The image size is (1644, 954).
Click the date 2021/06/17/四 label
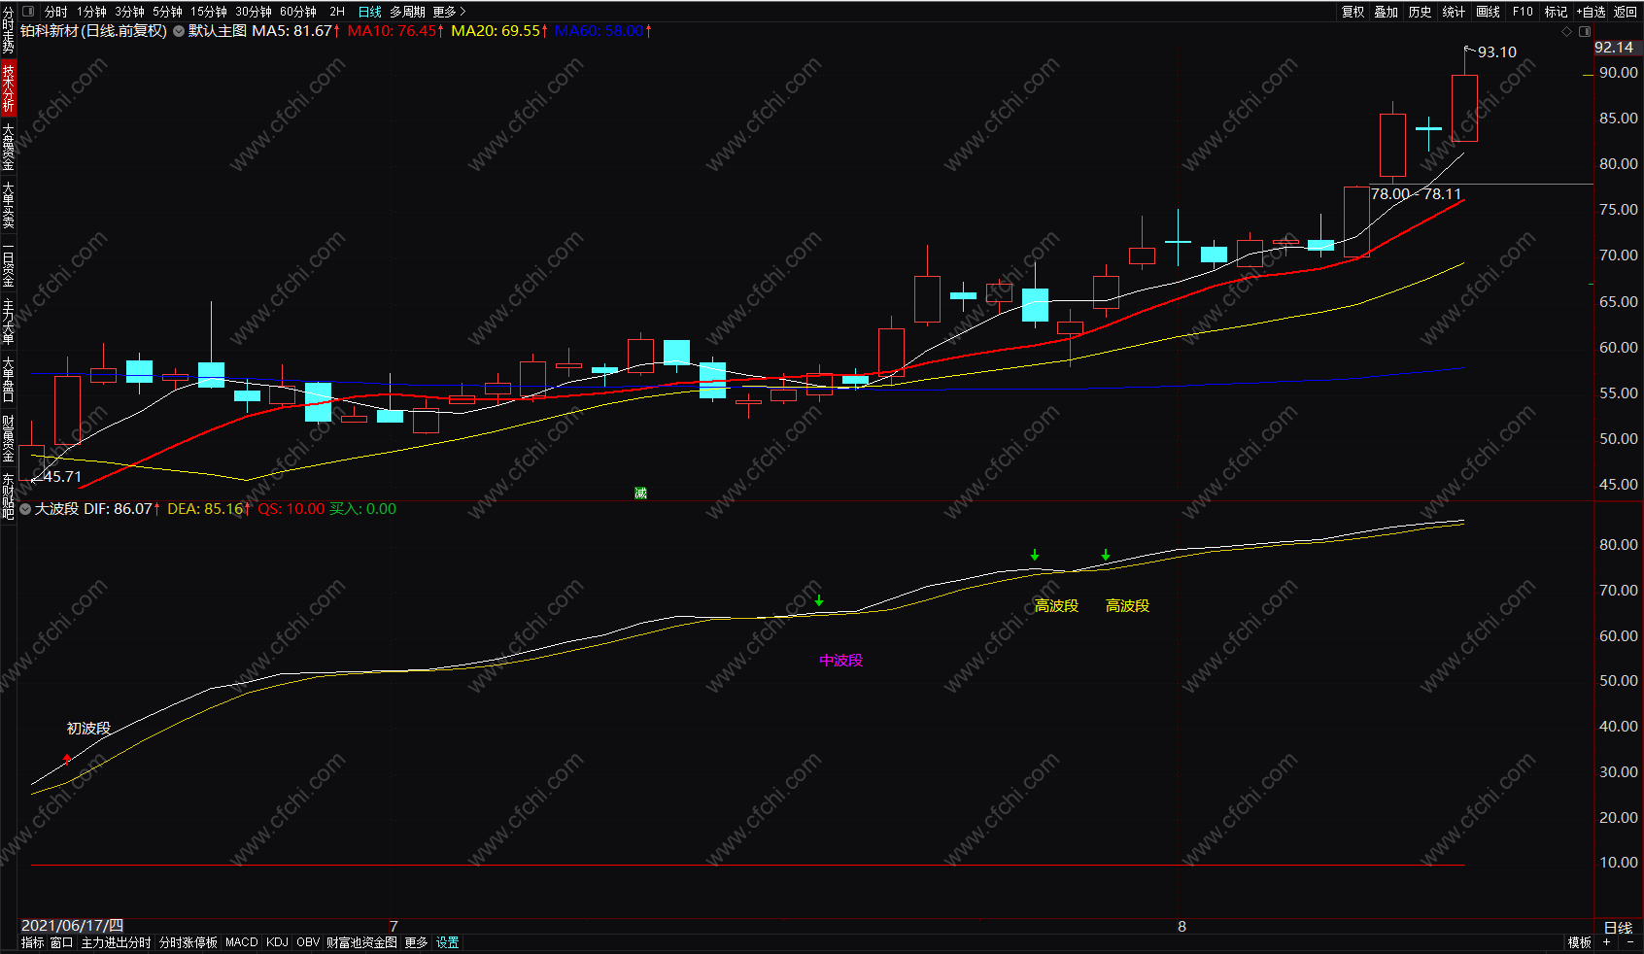(x=73, y=926)
